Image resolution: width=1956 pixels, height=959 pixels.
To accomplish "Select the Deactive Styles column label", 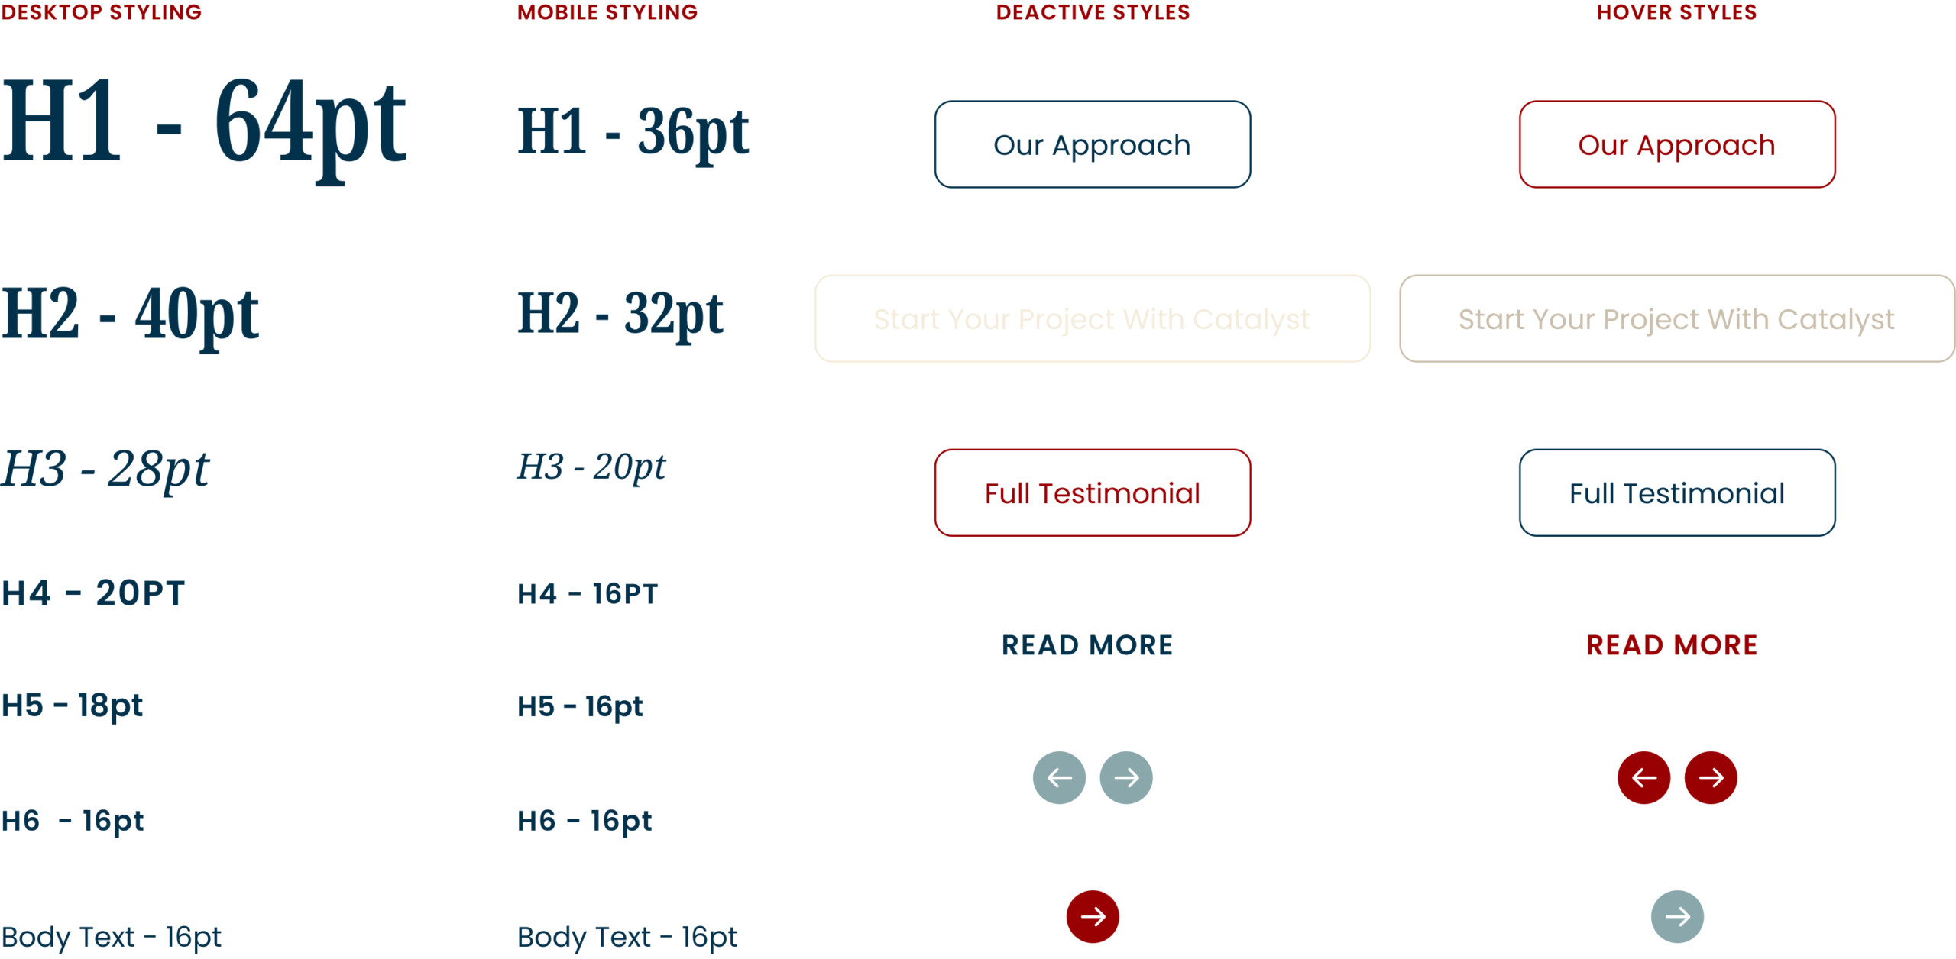I will (x=1093, y=12).
